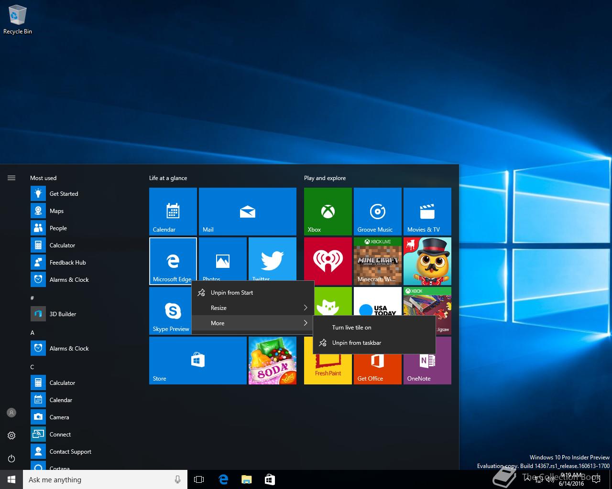Open the Action Center notification icon
Screen dimensions: 612x489
point(596,479)
